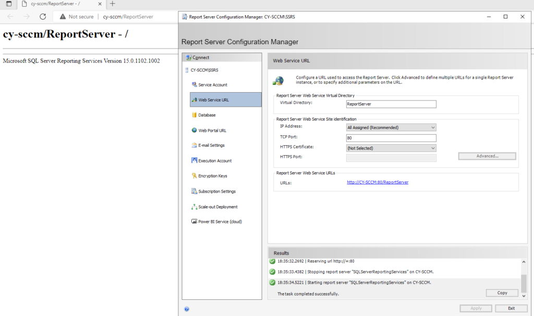Click the Web Service URL globe icon
Image resolution: width=534 pixels, height=316 pixels.
[x=194, y=99]
